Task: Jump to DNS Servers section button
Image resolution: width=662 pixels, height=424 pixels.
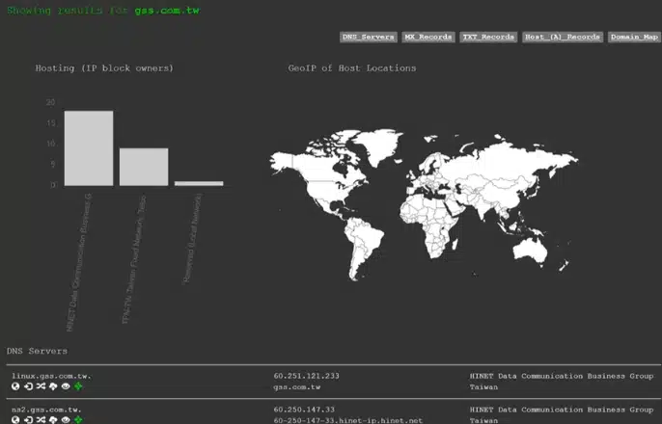Action: tap(369, 37)
